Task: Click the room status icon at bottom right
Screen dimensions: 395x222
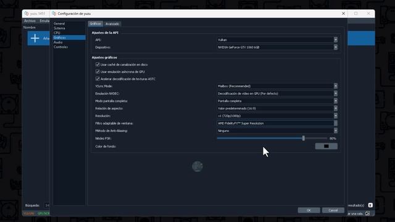Action: pos(368,213)
